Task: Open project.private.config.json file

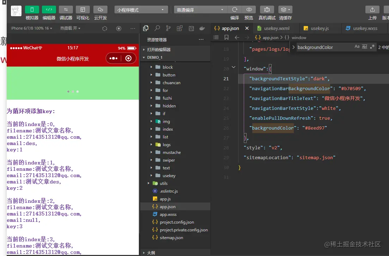Action: click(175, 230)
